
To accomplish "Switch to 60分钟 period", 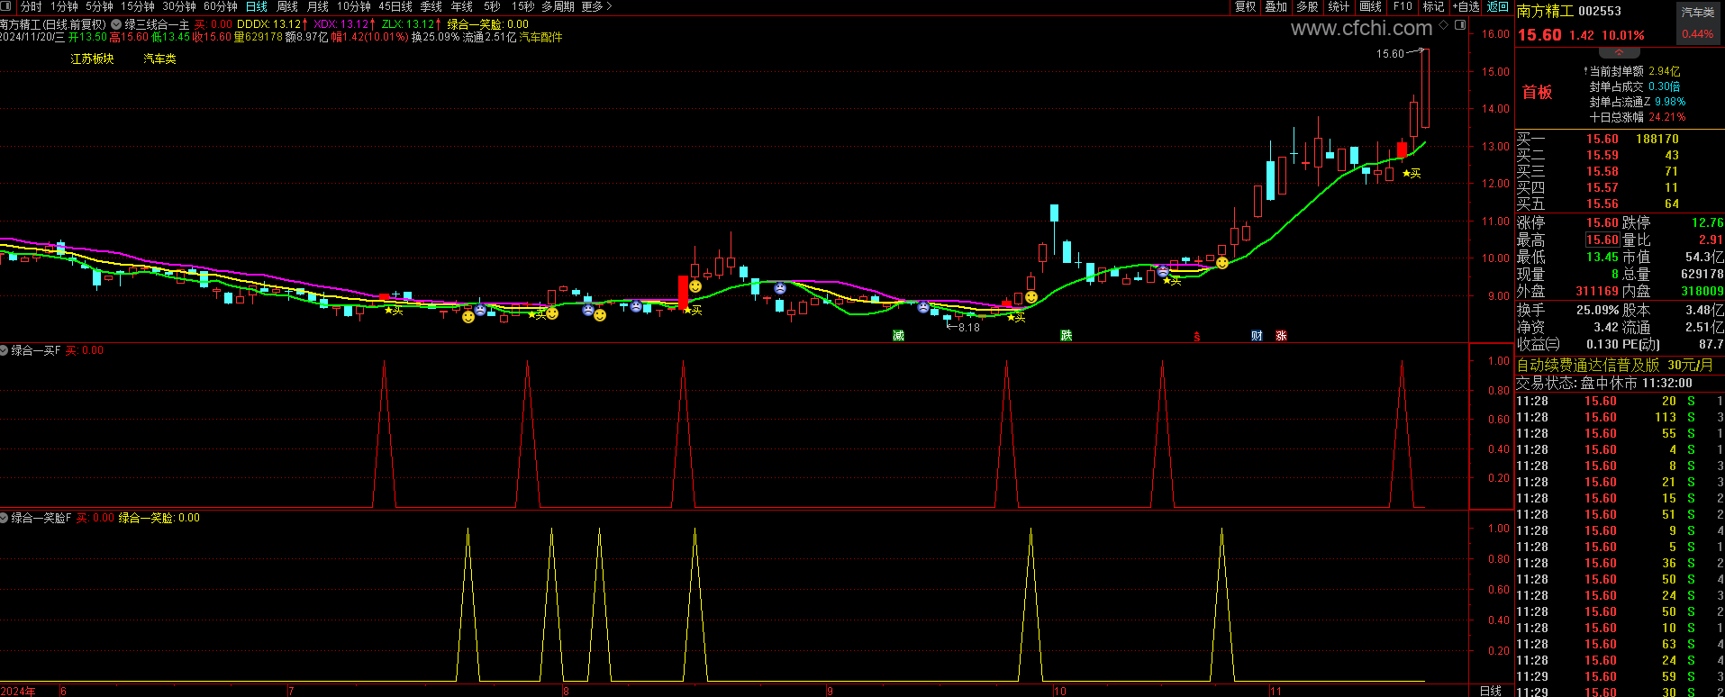I will [x=221, y=6].
